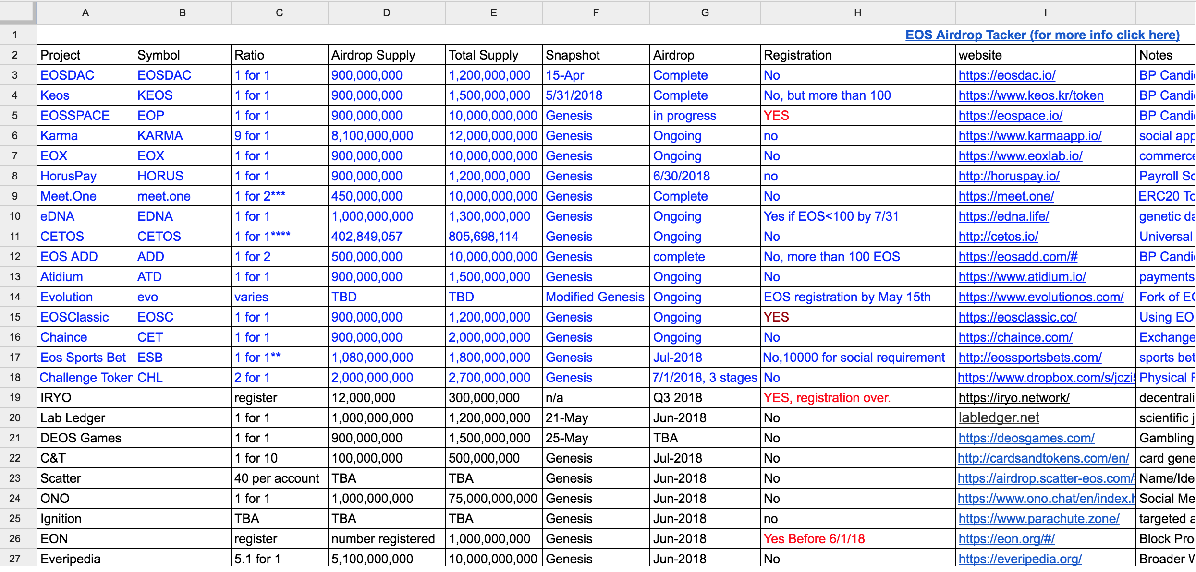Click the 805,698,114 total supply cell

[494, 237]
